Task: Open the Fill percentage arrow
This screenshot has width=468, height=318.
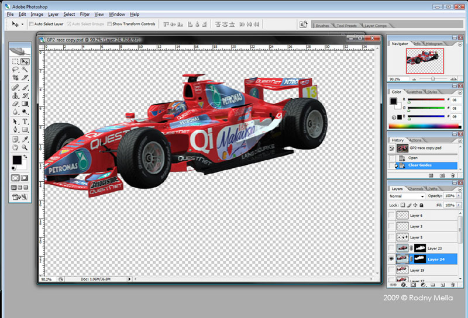Action: coord(458,206)
